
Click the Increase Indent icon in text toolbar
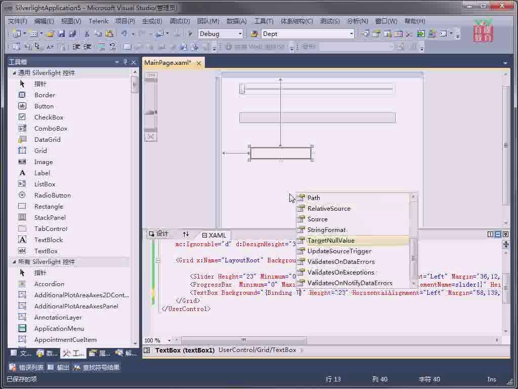click(87, 47)
